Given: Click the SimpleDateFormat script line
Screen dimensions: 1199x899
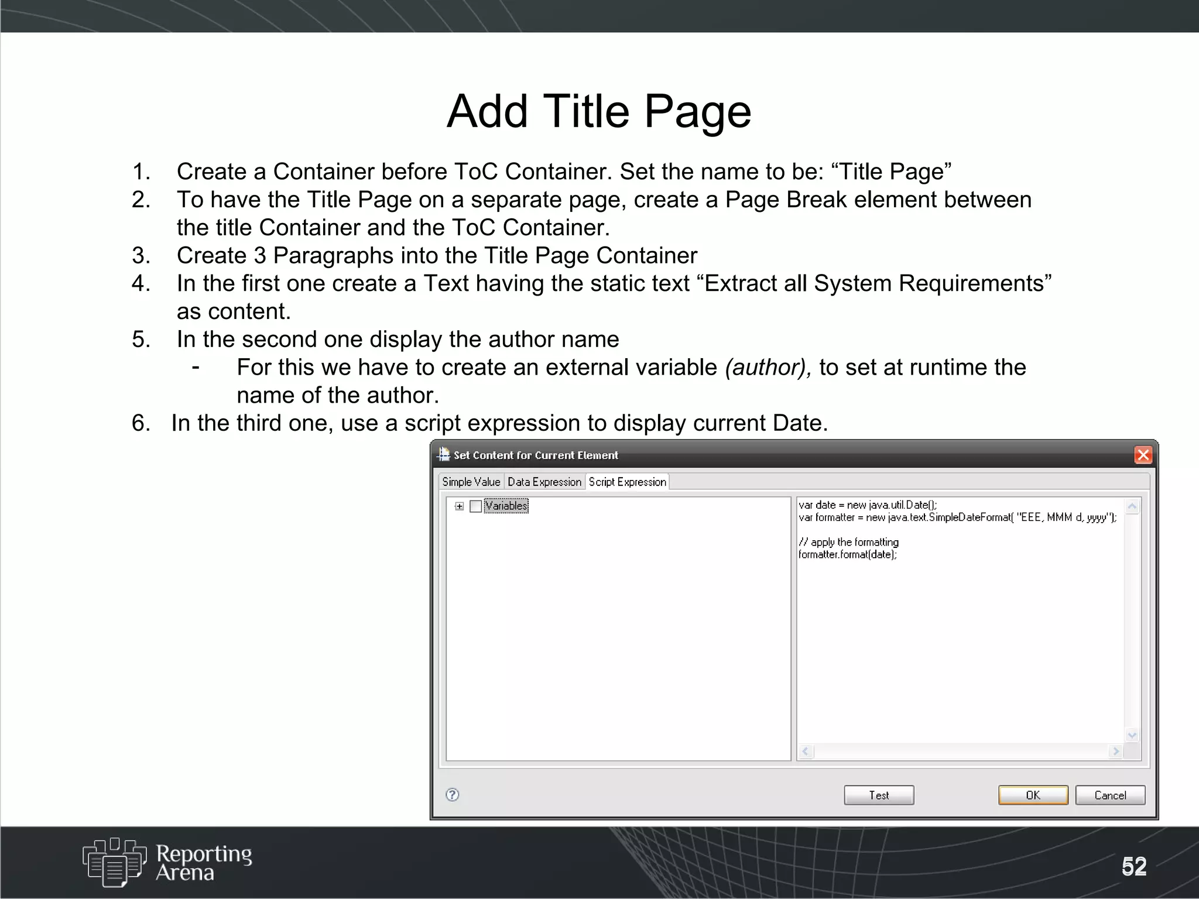Looking at the screenshot, I should [957, 517].
